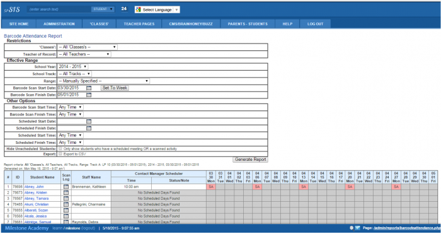441x234 pixels.
Task: Click the Generate Report button
Action: click(x=250, y=160)
